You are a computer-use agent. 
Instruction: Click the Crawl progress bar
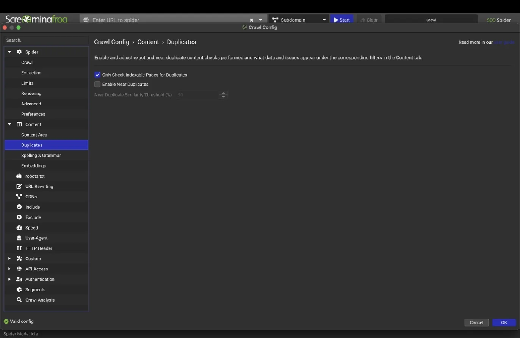[x=431, y=20]
